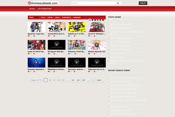Play the Subete ga F ni video overlay

point(77,27)
